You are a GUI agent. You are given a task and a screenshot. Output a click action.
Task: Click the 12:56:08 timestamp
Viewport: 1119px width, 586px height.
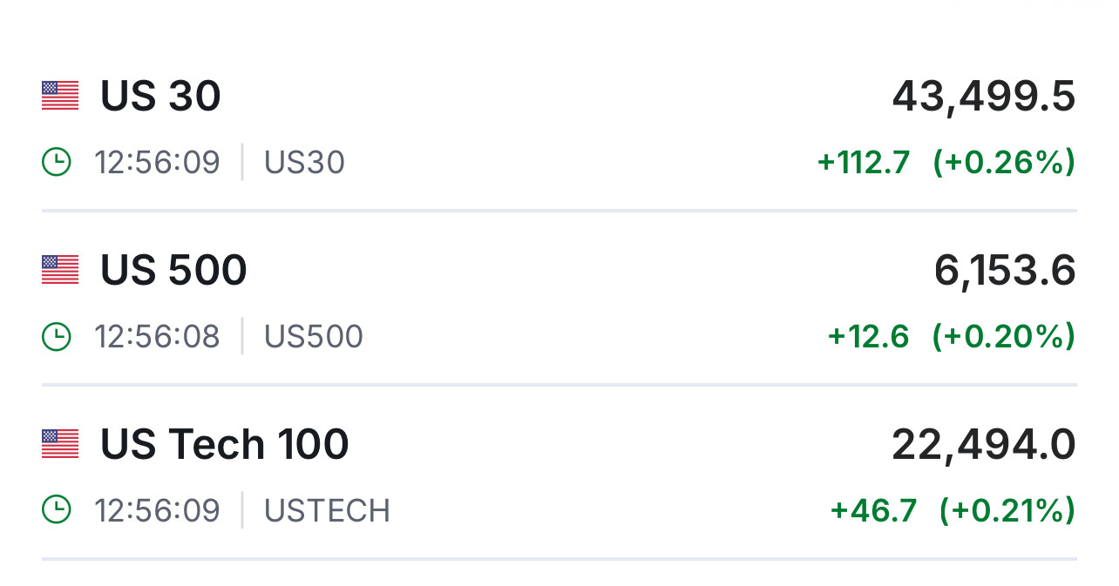(157, 337)
